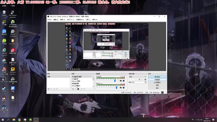
Task: Open the 查看(V) menu in OBS
Action: pyautogui.click(x=62, y=20)
